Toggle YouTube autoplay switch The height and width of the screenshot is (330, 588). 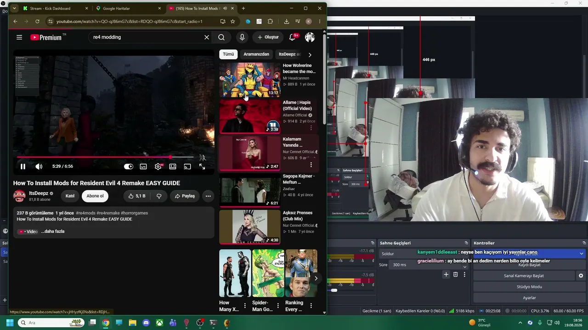(129, 166)
